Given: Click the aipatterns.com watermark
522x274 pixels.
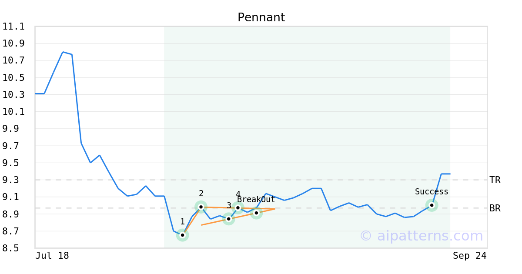Looking at the screenshot, I should pos(421,236).
